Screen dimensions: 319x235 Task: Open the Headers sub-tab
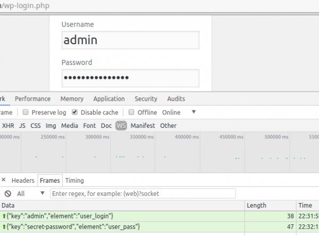(x=23, y=181)
